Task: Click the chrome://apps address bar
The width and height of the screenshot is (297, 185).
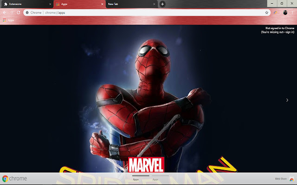Action: (x=147, y=12)
